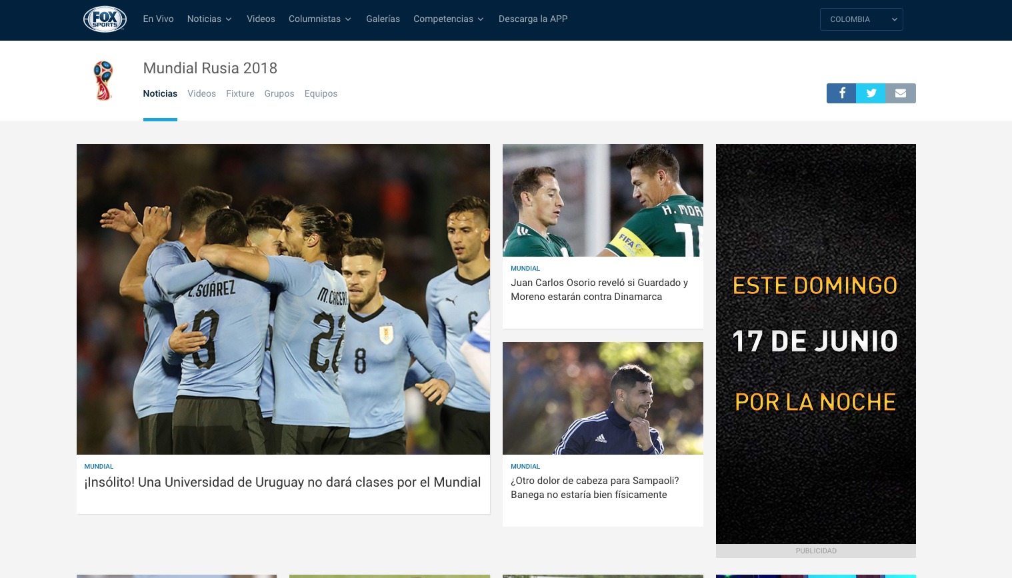This screenshot has width=1012, height=578.
Task: Click the Mundial Rusia 2018 heading
Action: (210, 68)
